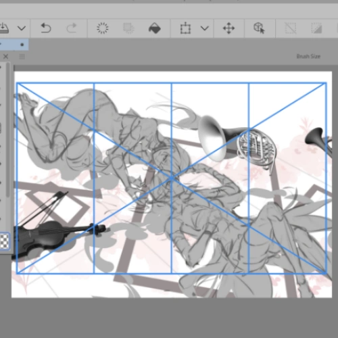
Task: Click the Brush Size label
Action: [x=308, y=56]
